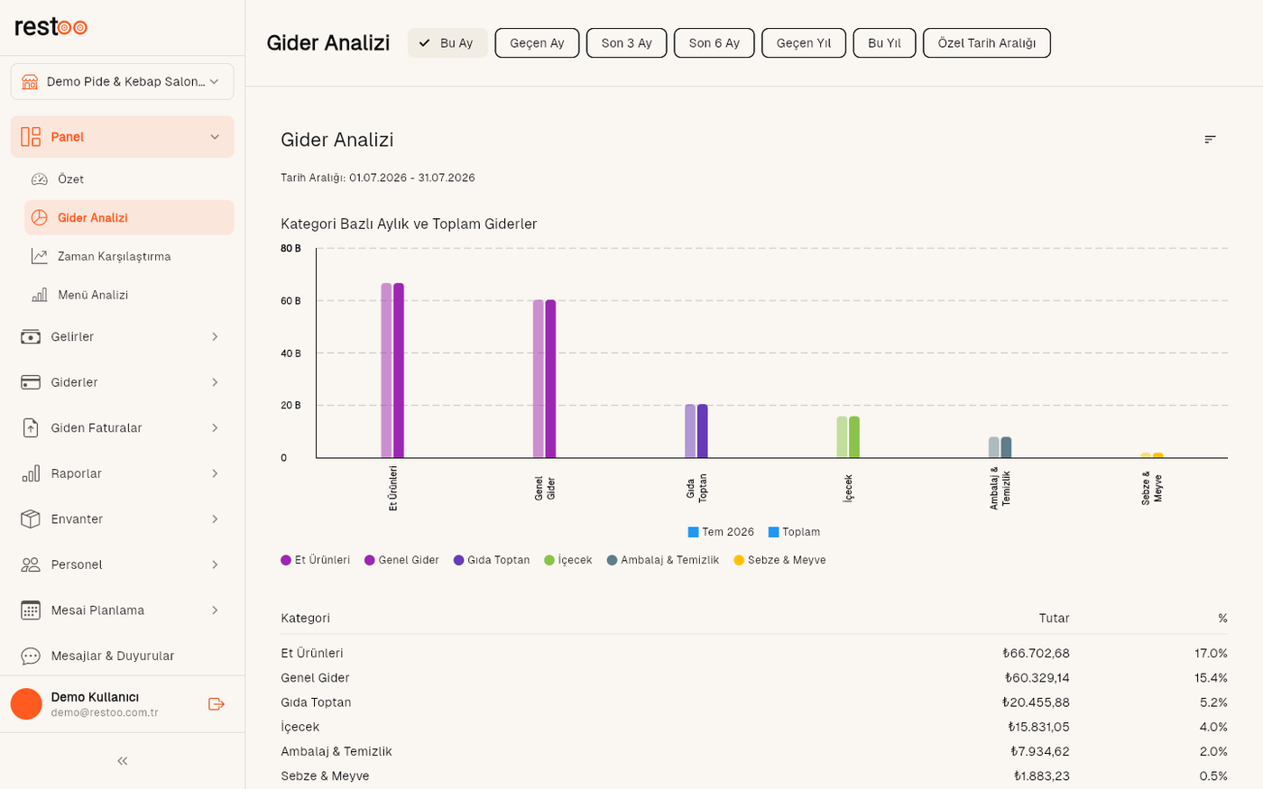
Task: Toggle the Toplam legend series
Action: tap(794, 532)
